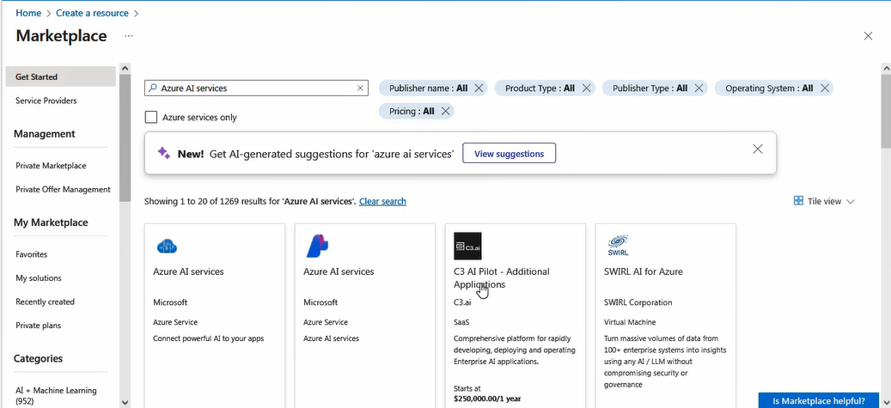Go to Create a resource breadcrumb
The width and height of the screenshot is (891, 408).
[x=92, y=13]
